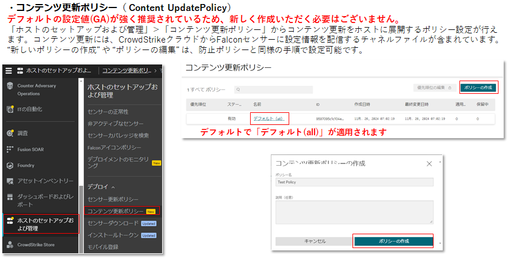This screenshot has height=259, width=510.
Task: Click the 調査 magnifier icon
Action: pyautogui.click(x=10, y=133)
